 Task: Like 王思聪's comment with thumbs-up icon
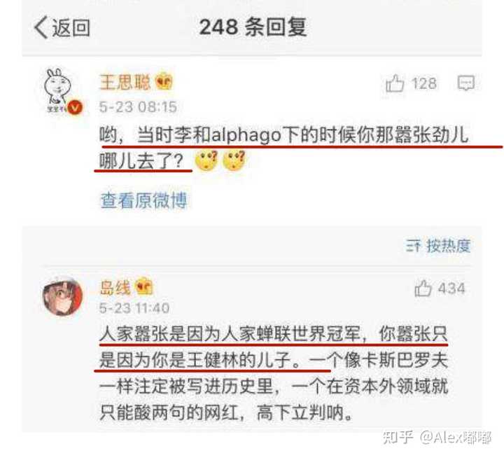point(394,83)
